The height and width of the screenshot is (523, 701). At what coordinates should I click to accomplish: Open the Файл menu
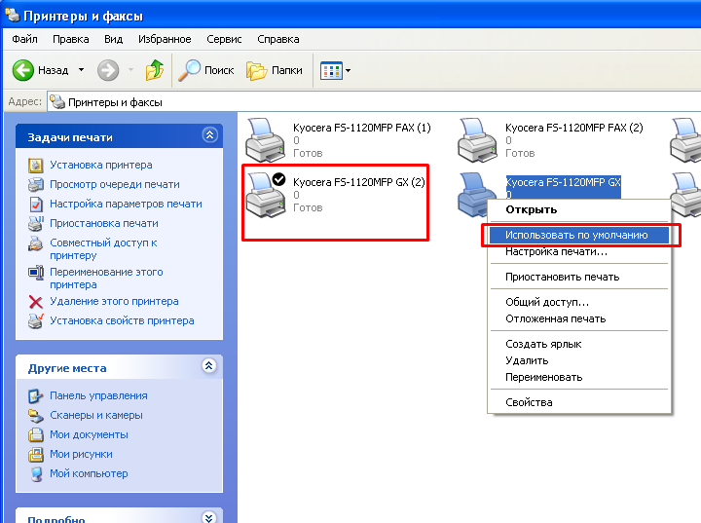[24, 39]
